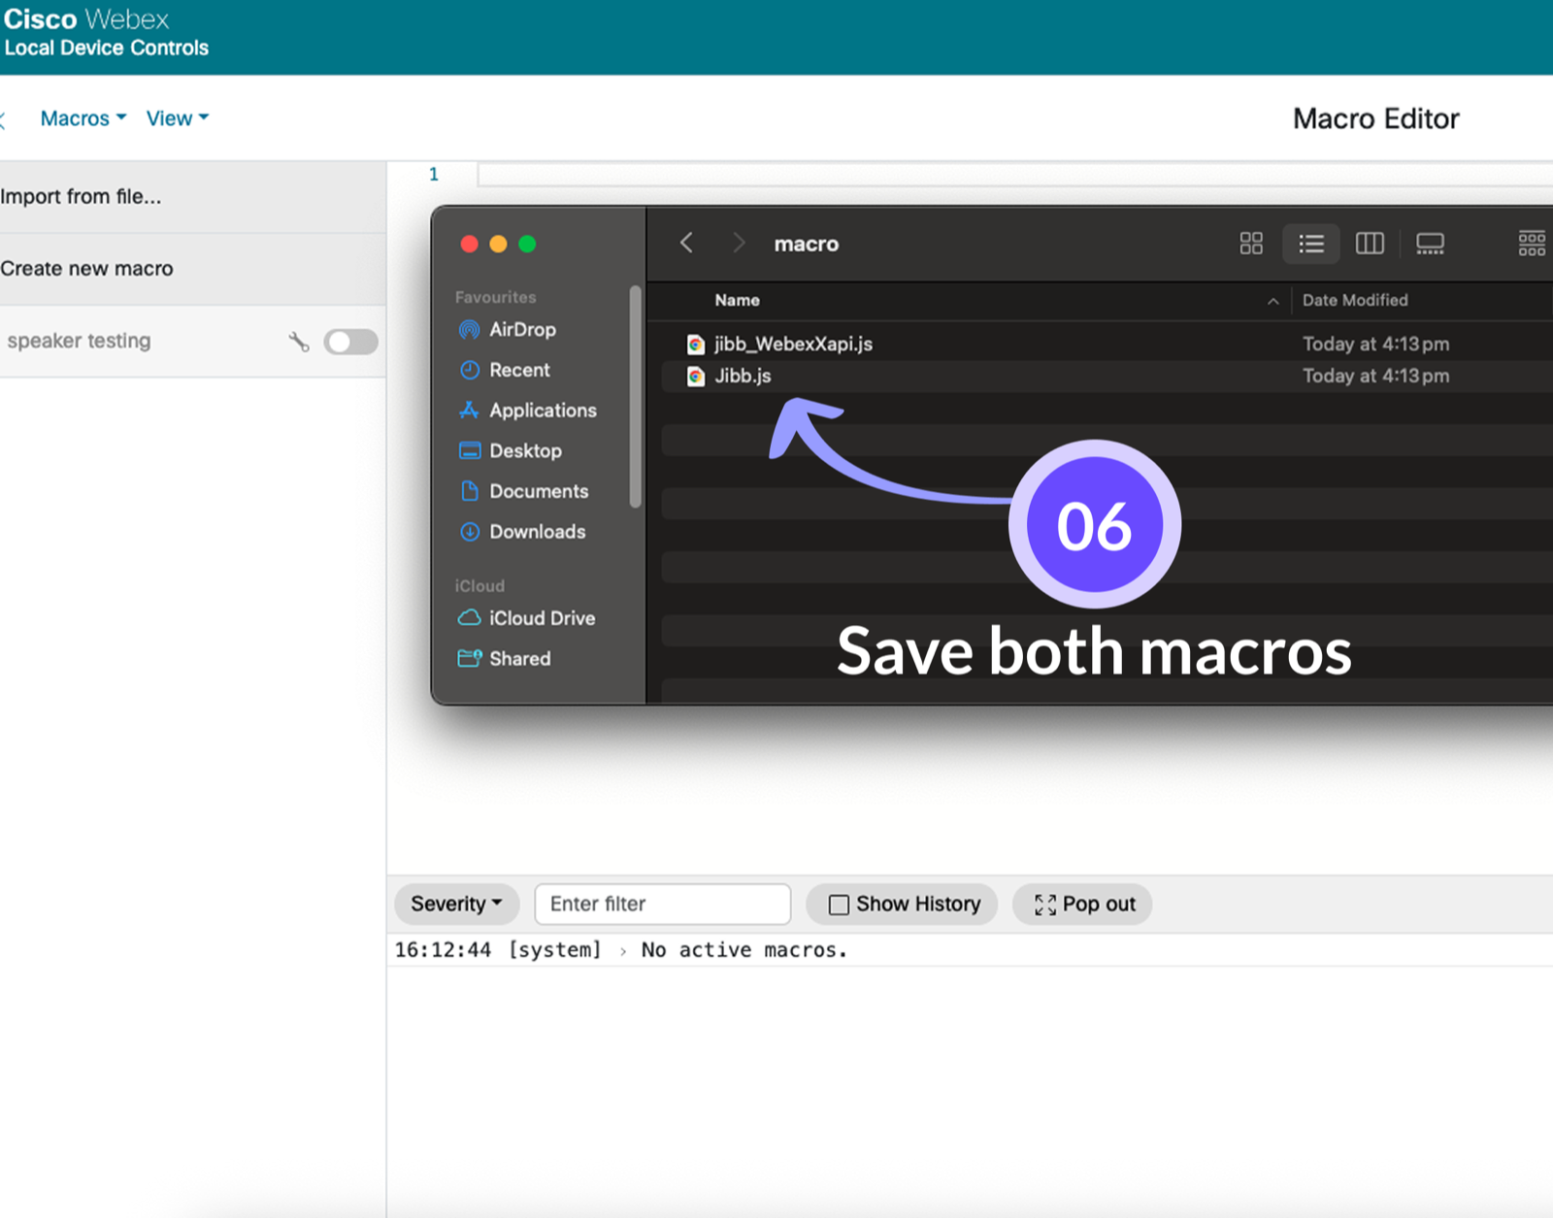Click the Desktop sidebar icon

coord(469,450)
